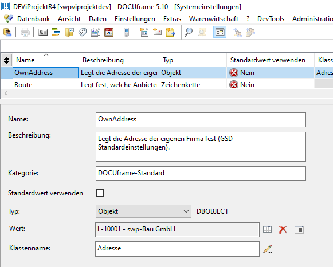Open the Warenwirtschaft menu
333x267 pixels.
(x=214, y=19)
